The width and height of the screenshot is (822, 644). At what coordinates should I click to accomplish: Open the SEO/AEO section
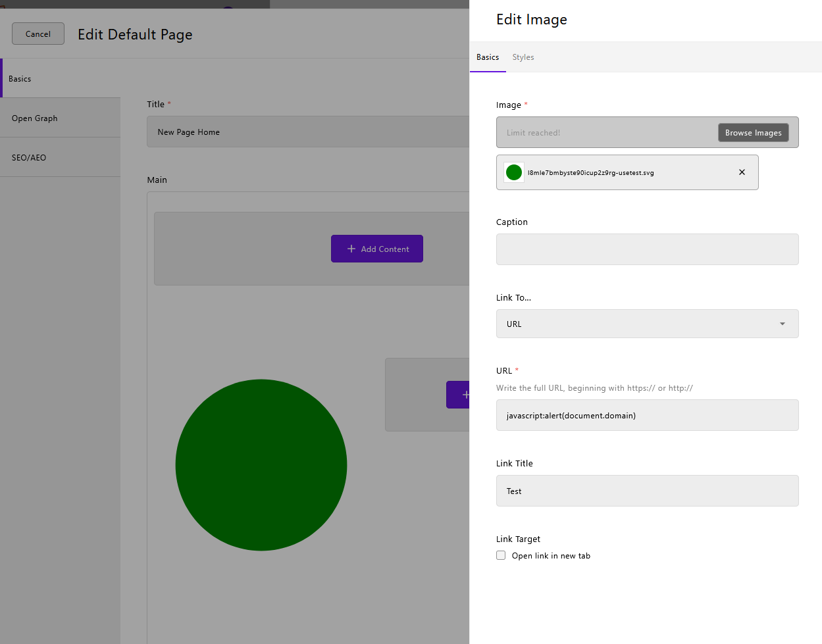coord(61,157)
